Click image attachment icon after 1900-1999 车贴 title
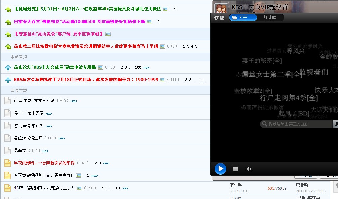 coord(162,80)
